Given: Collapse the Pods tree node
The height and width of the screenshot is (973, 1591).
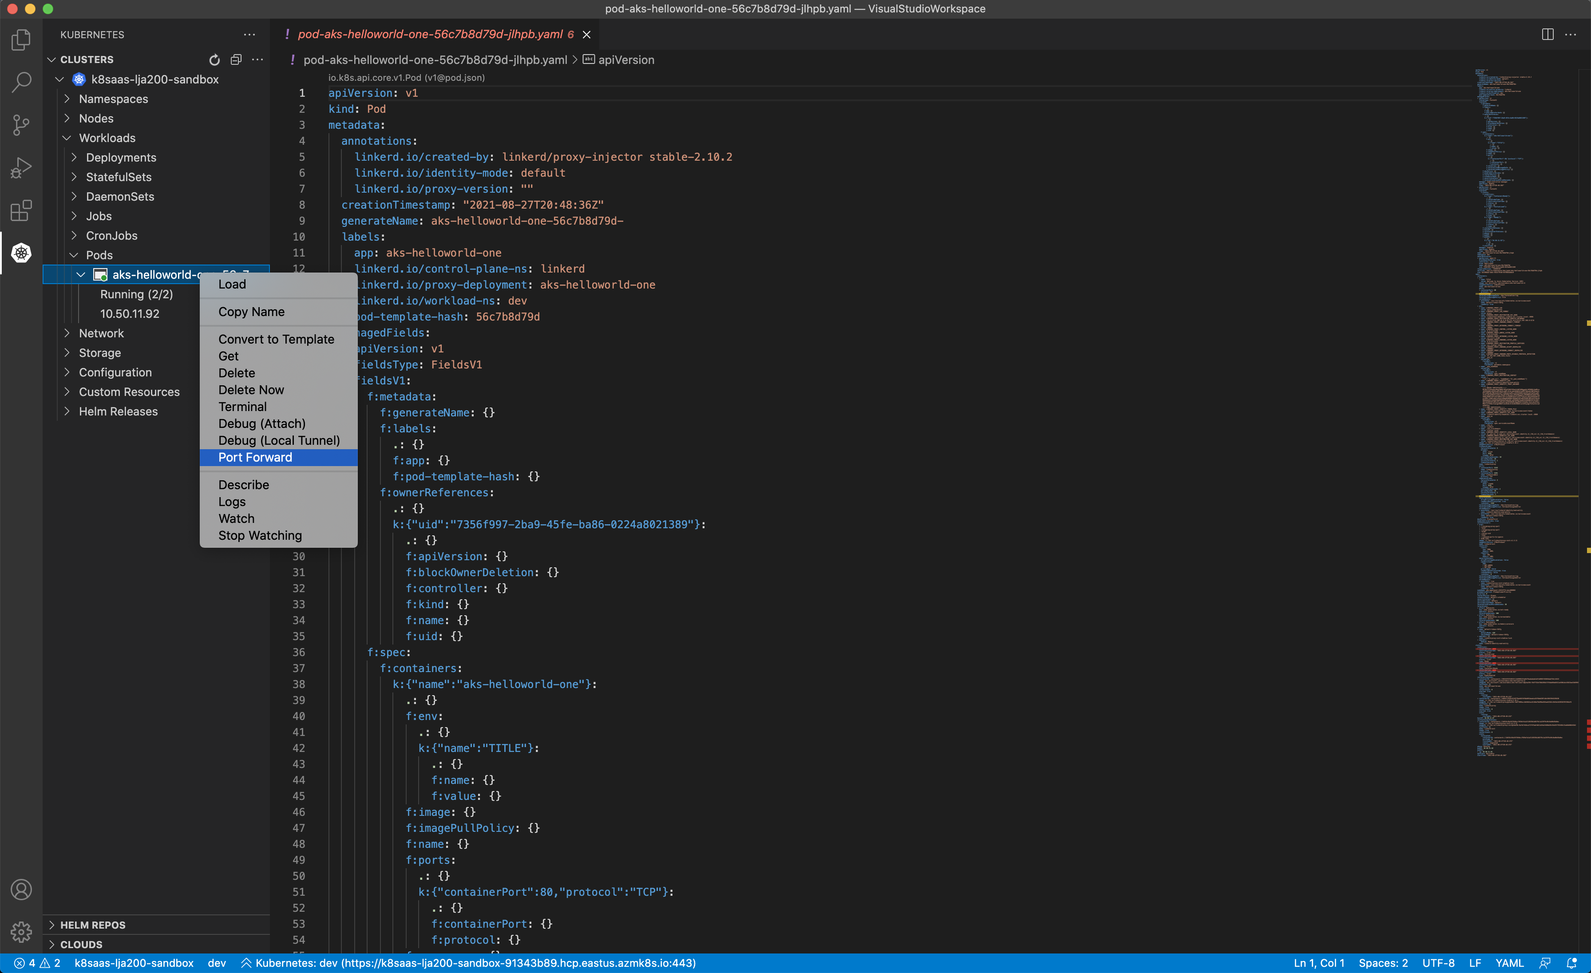Looking at the screenshot, I should tap(74, 255).
